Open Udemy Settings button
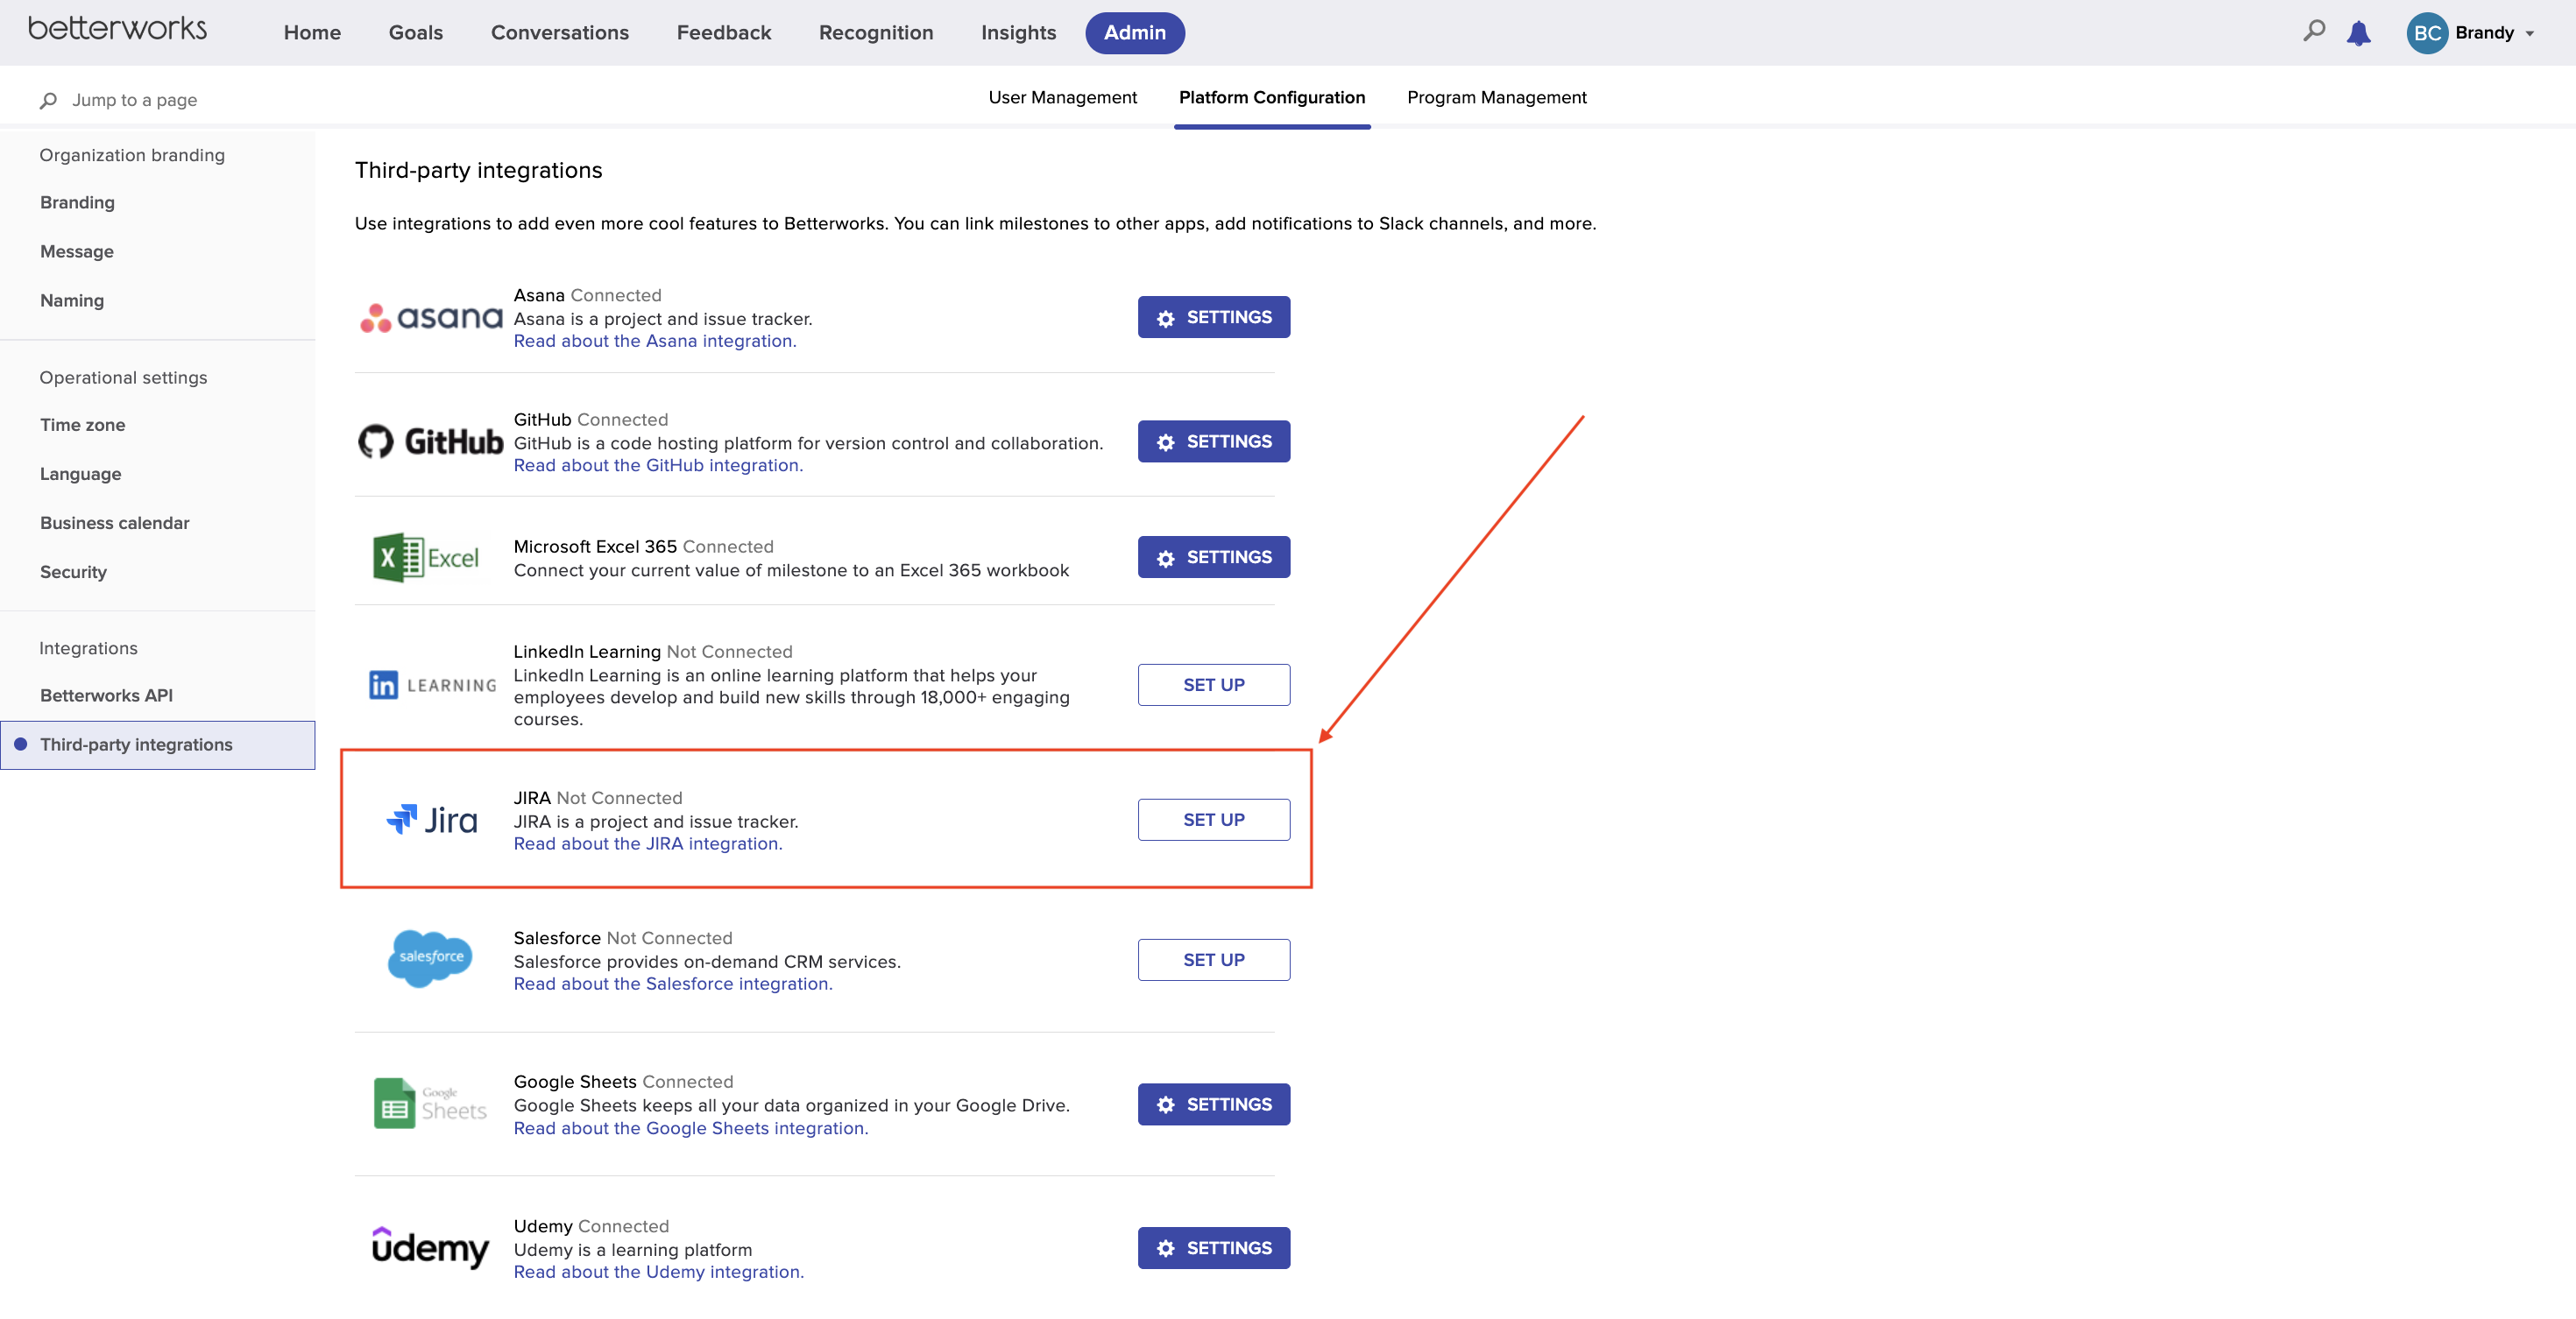The width and height of the screenshot is (2576, 1319). click(x=1214, y=1248)
